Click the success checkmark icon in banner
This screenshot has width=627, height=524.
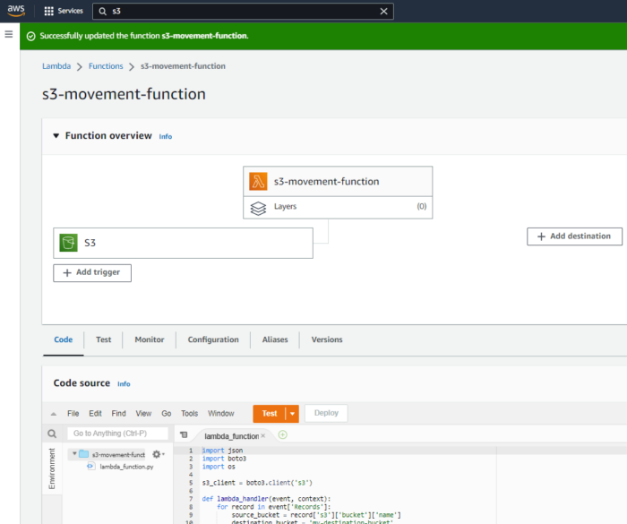coord(30,37)
